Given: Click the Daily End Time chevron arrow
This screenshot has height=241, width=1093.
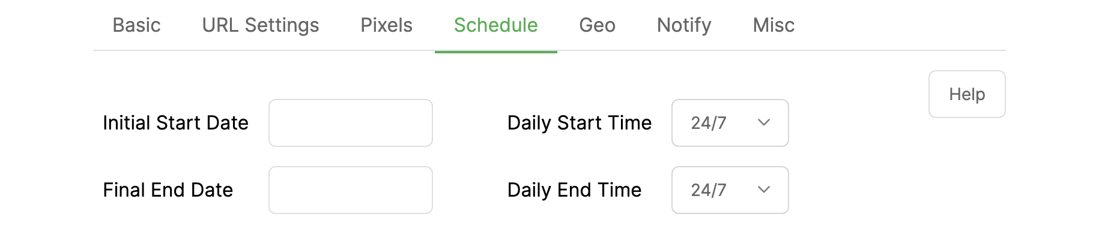Looking at the screenshot, I should (x=764, y=190).
